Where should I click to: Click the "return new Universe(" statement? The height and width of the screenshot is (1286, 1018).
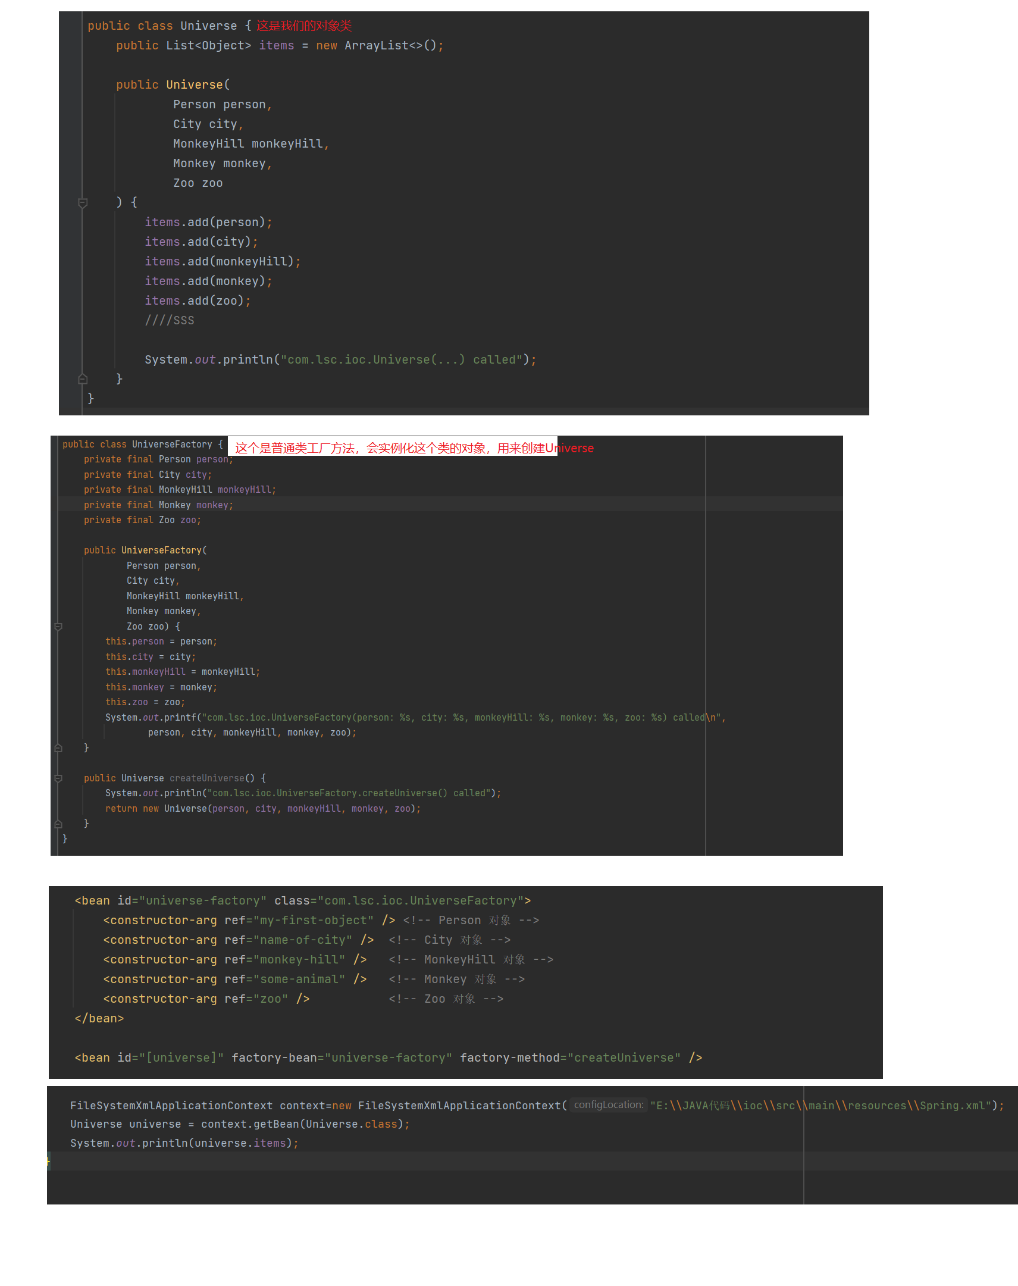(x=263, y=809)
